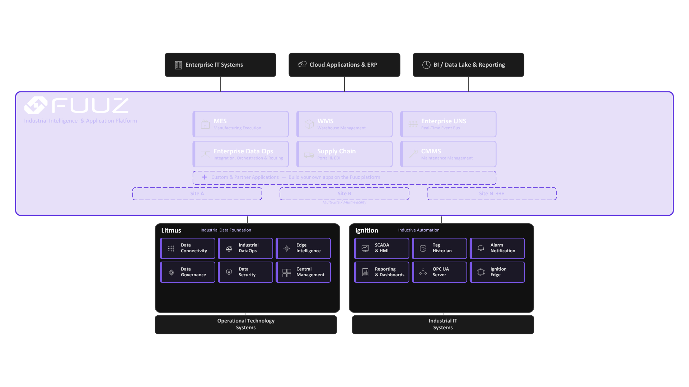Click the Data Connectivity grid icon
This screenshot has width=689, height=387.
point(171,248)
